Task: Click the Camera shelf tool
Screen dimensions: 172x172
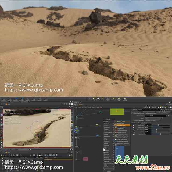Action: (89, 99)
